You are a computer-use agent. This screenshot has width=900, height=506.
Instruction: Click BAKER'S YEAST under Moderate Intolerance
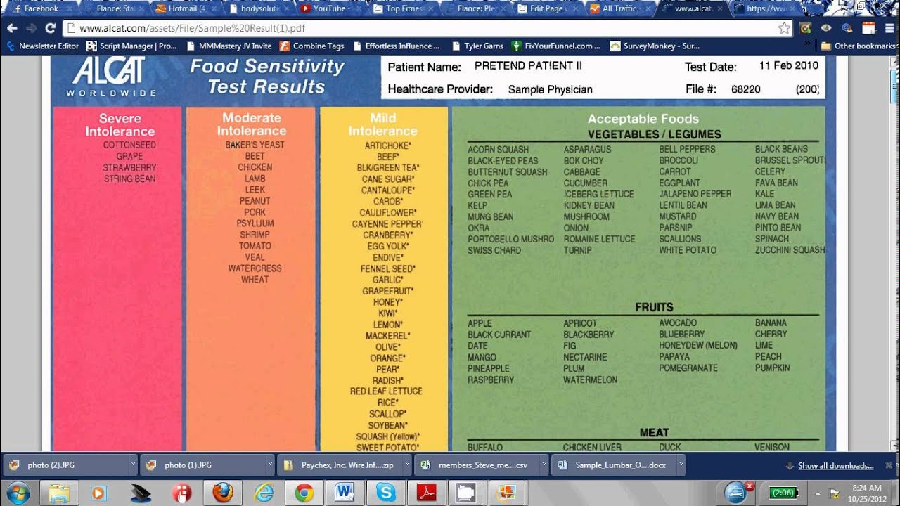point(255,145)
